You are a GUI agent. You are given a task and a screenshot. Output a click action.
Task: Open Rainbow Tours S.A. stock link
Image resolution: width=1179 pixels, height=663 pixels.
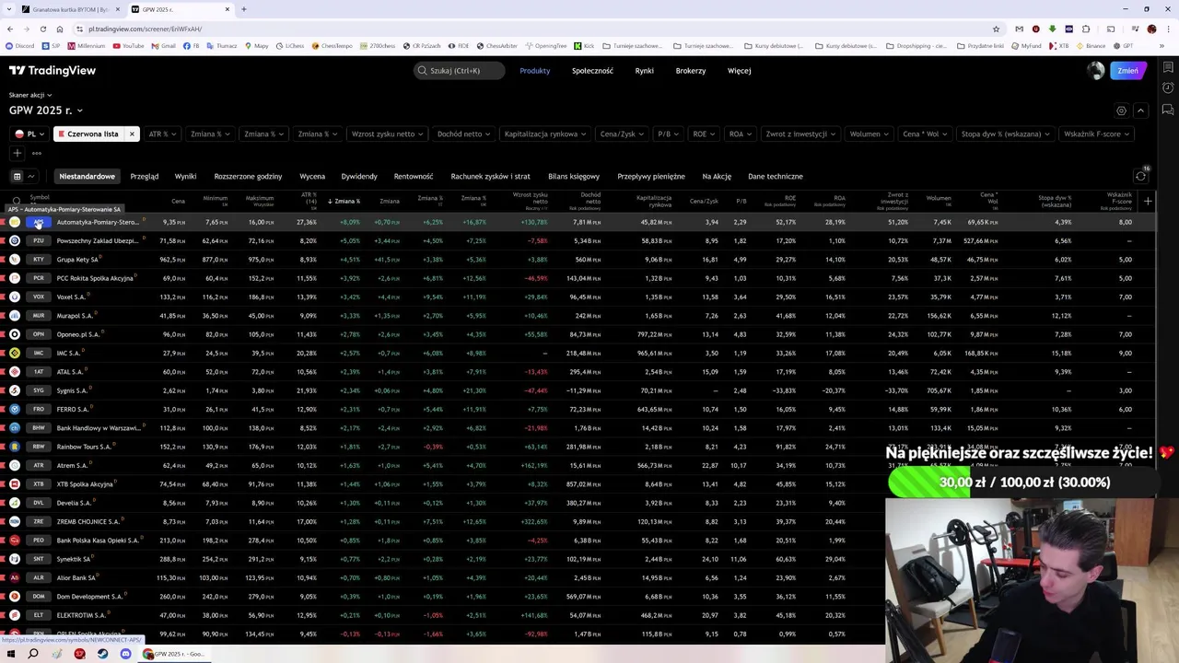(84, 447)
